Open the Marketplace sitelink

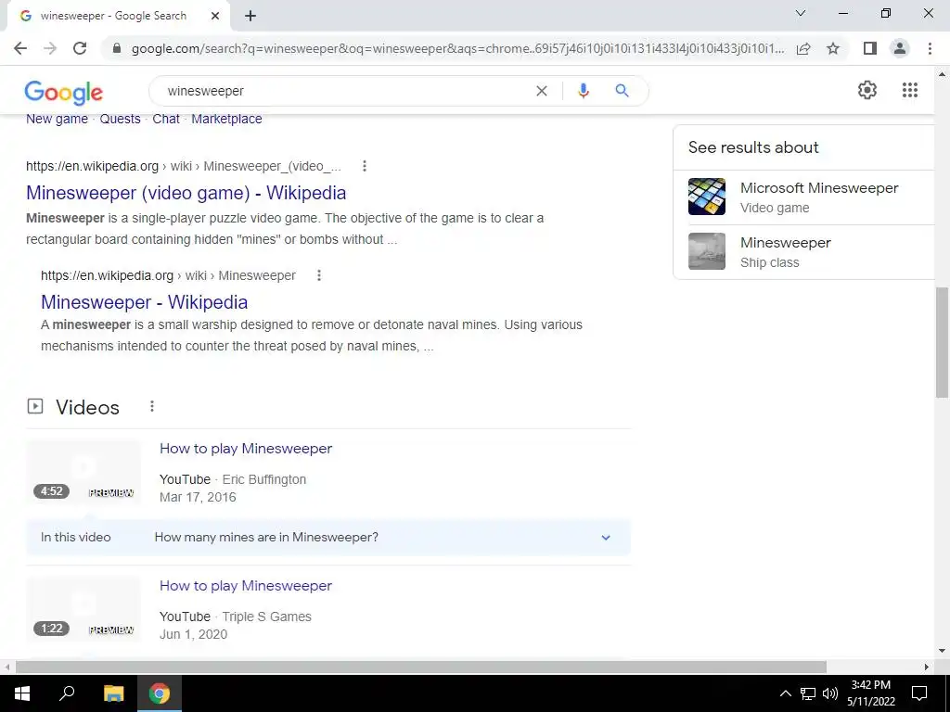point(226,120)
